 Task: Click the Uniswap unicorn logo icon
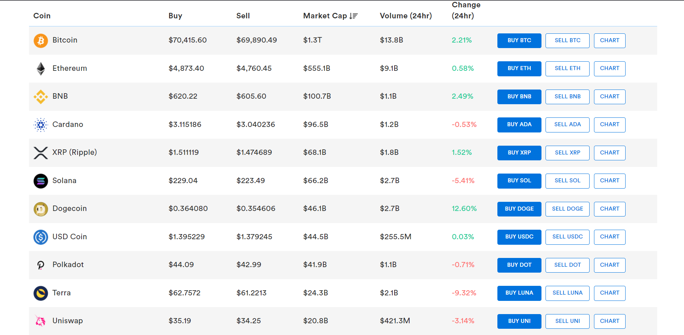40,321
